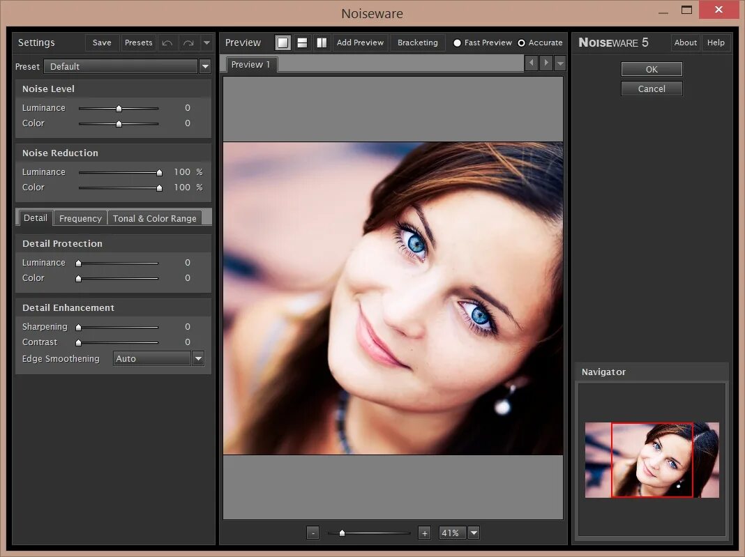The height and width of the screenshot is (557, 745).
Task: Select the single preview layout icon
Action: click(x=283, y=43)
